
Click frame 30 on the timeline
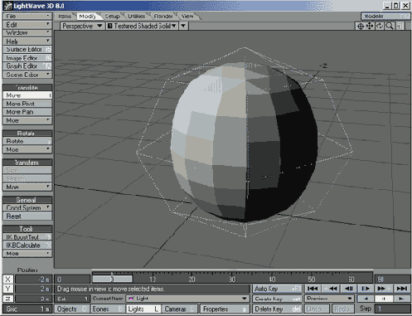pos(232,279)
